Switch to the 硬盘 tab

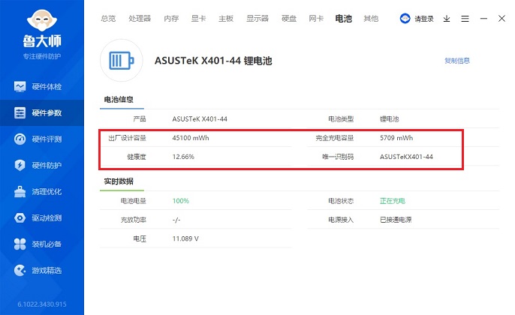click(288, 18)
